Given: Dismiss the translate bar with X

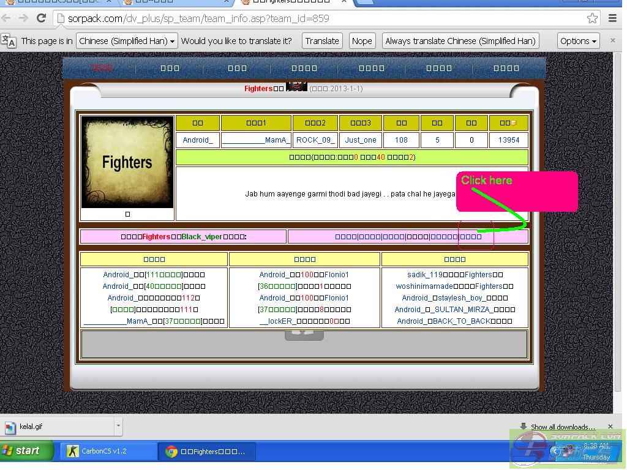Looking at the screenshot, I should (612, 40).
